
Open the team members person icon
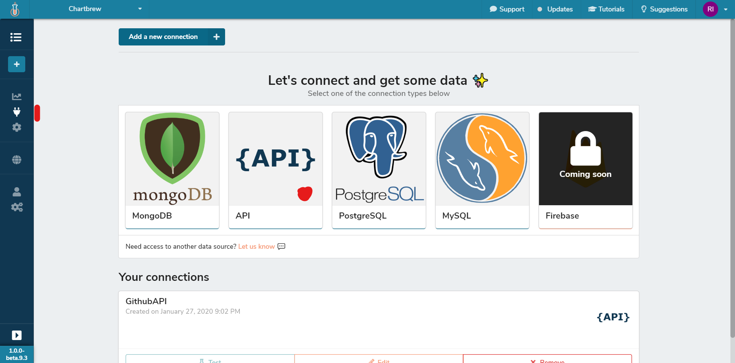click(16, 191)
